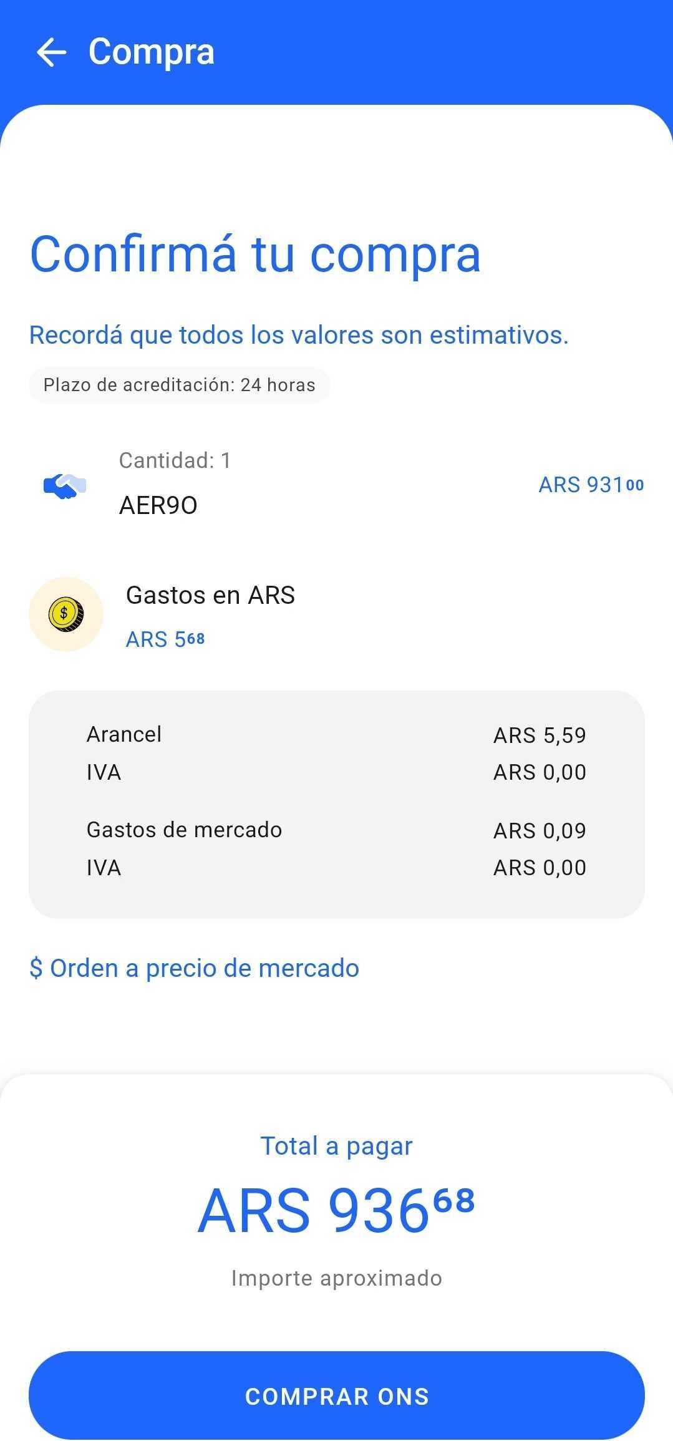673x1441 pixels.
Task: Click the COMPRAR ONS button
Action: tap(337, 1396)
